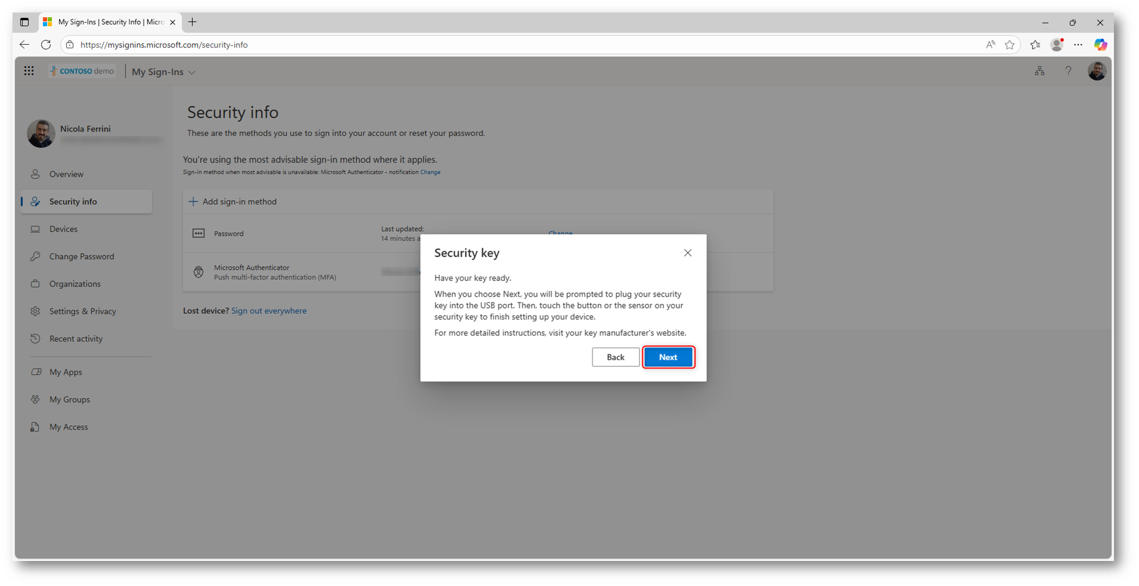Expand the My Sign-Ins dropdown
This screenshot has height=586, width=1139.
tap(163, 72)
